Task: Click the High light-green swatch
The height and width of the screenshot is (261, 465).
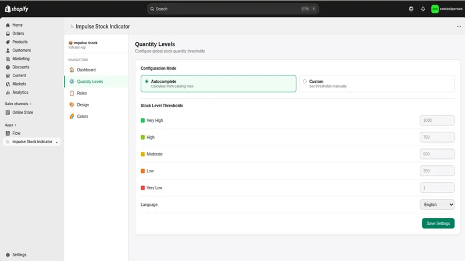Action: [x=142, y=137]
